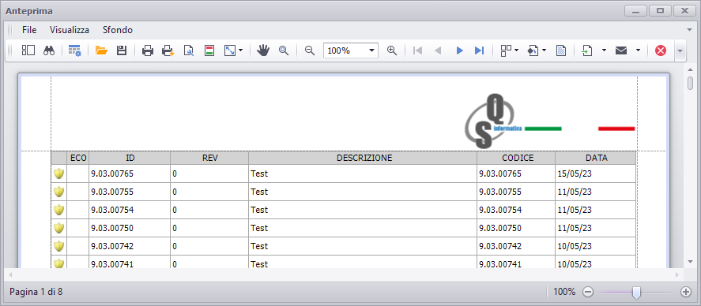701x306 pixels.
Task: Toggle the document thumbnails panel
Action: [x=28, y=50]
